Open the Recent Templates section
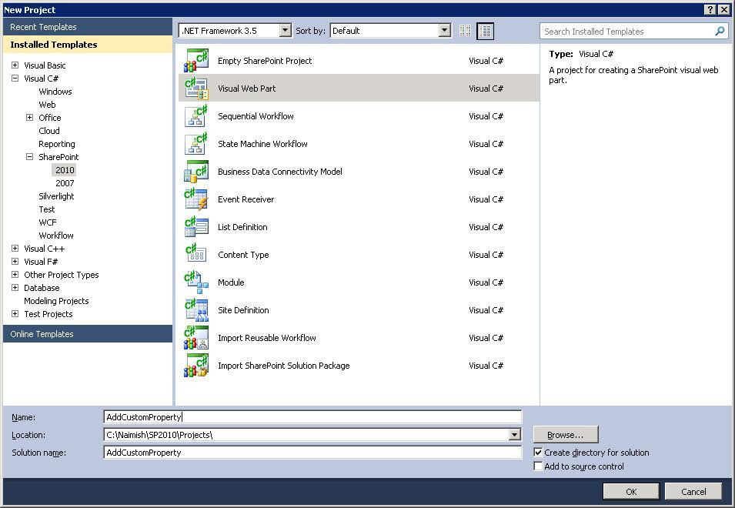735x508 pixels. click(x=88, y=27)
